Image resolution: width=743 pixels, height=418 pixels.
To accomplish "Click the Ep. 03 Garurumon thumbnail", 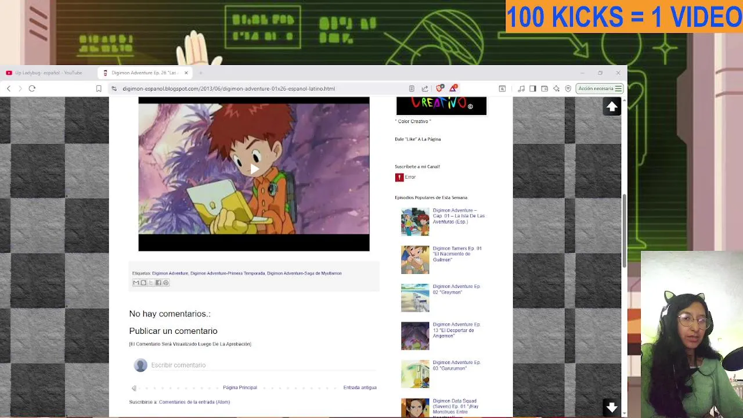I will (415, 374).
